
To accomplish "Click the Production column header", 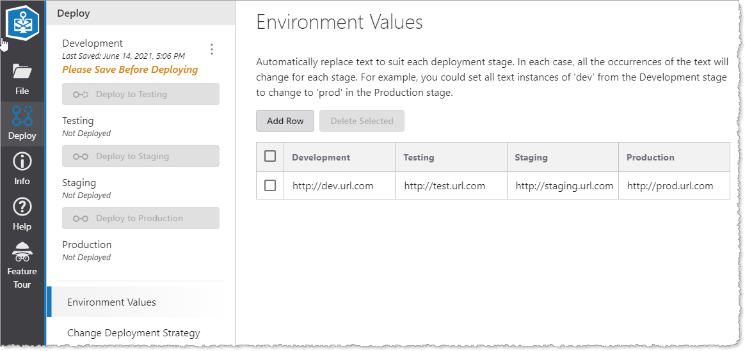I will (x=674, y=157).
